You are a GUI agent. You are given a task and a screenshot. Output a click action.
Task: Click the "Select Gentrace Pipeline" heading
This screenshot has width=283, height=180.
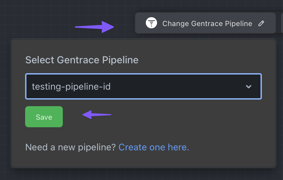pyautogui.click(x=82, y=60)
